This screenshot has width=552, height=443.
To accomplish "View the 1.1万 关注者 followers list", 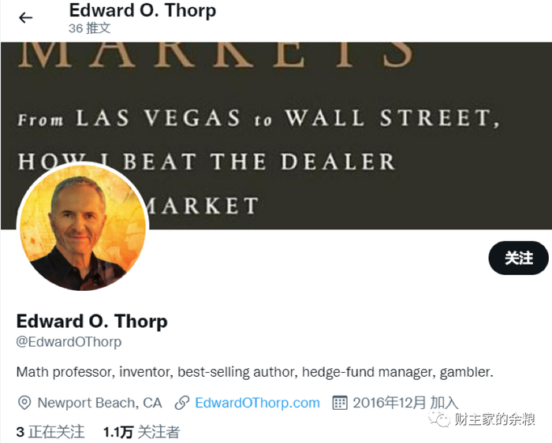I will [141, 432].
